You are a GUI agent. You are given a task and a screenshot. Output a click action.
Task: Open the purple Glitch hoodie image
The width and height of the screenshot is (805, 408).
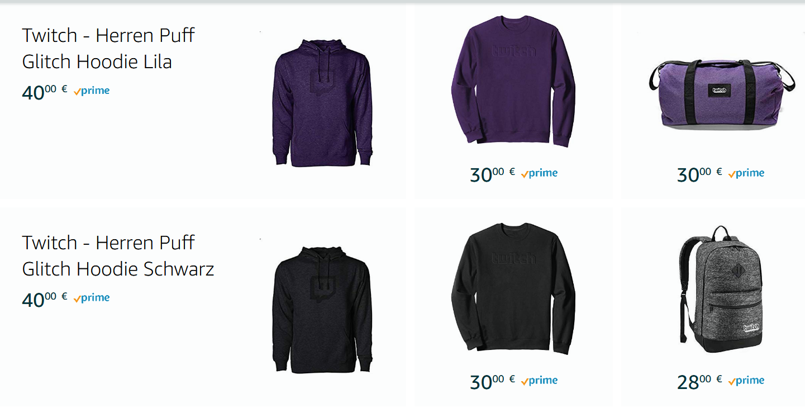pyautogui.click(x=322, y=102)
